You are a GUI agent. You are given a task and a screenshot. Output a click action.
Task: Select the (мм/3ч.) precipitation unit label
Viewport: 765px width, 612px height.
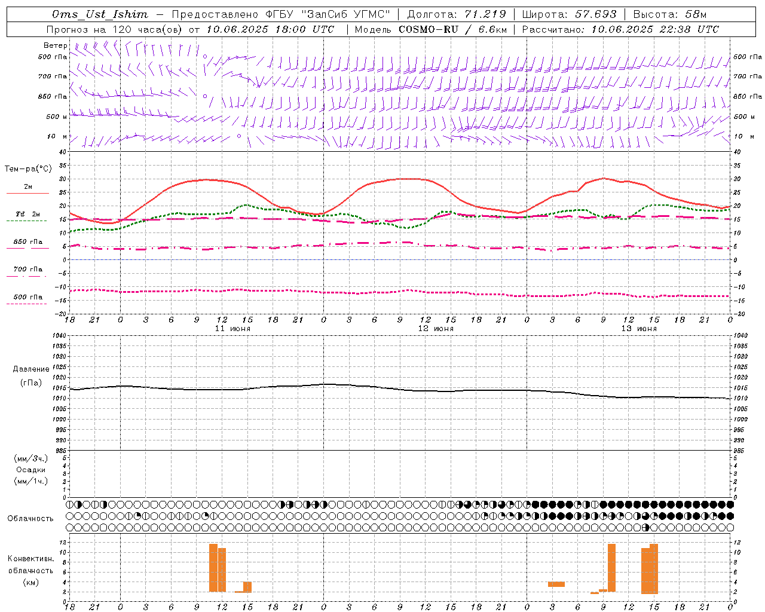tap(31, 459)
